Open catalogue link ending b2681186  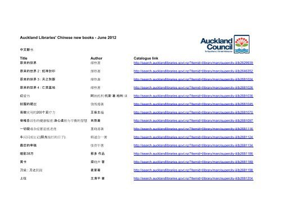[193, 153]
